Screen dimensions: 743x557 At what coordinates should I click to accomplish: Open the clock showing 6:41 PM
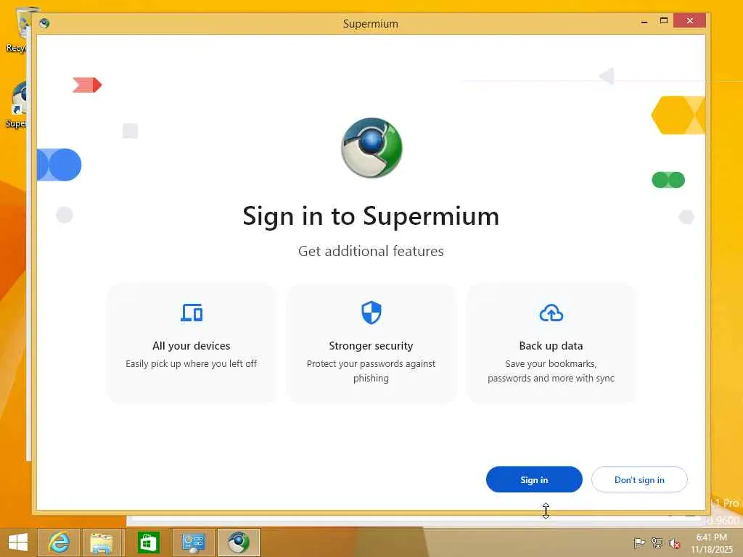click(711, 542)
